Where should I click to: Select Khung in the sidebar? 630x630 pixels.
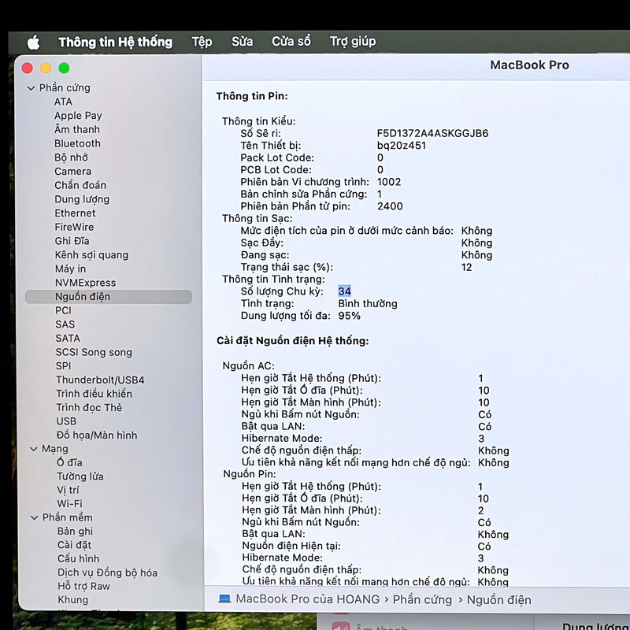[72, 600]
